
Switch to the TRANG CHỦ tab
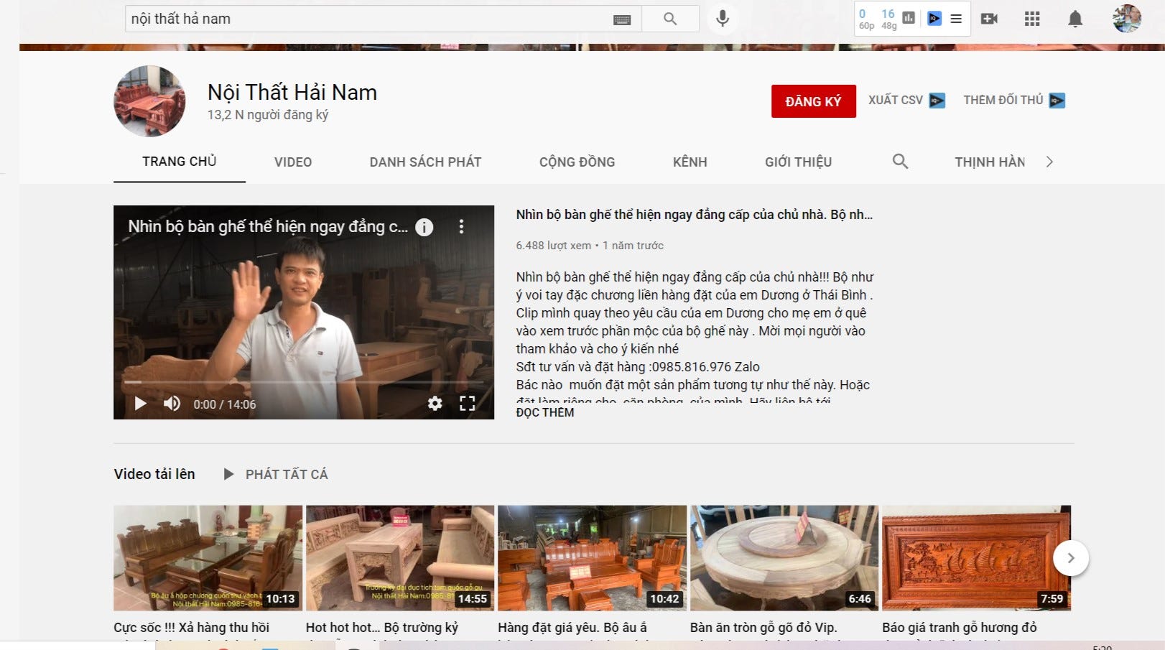180,162
